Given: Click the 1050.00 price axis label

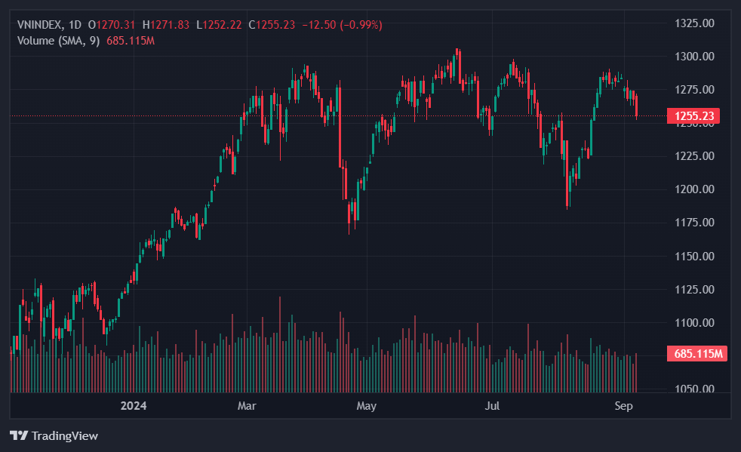Looking at the screenshot, I should tap(693, 389).
